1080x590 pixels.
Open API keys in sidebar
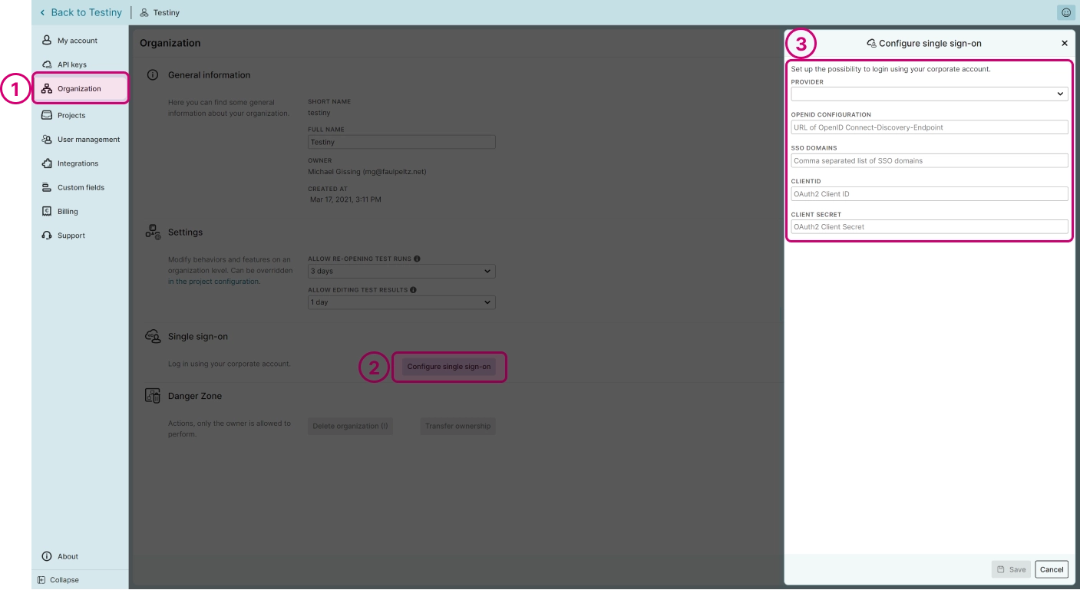72,64
